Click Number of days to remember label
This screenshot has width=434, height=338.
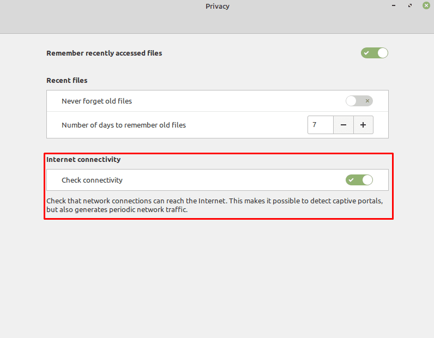[x=123, y=125]
